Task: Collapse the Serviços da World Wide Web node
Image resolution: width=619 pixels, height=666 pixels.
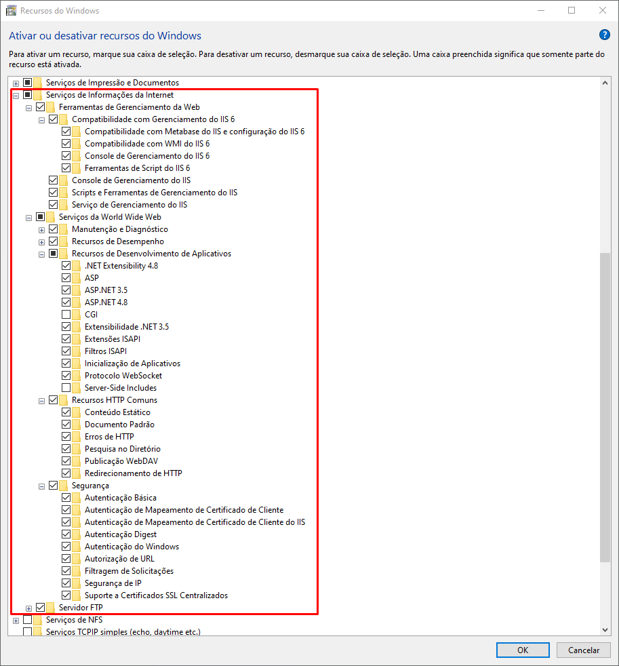Action: pos(28,218)
